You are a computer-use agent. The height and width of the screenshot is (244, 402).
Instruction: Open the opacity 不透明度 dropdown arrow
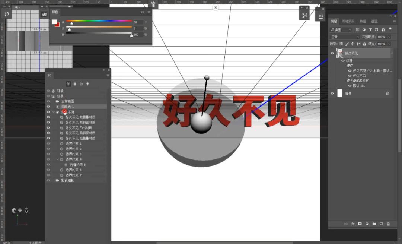point(389,37)
